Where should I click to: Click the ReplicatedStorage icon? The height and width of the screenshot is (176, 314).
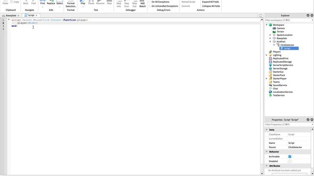coord(270,62)
